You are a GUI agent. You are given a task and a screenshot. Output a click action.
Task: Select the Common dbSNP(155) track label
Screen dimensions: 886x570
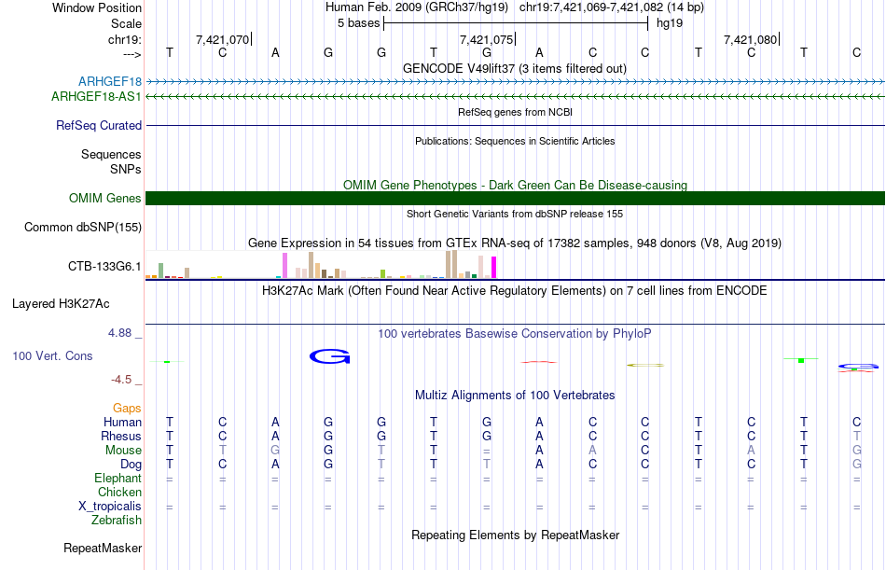pyautogui.click(x=83, y=228)
